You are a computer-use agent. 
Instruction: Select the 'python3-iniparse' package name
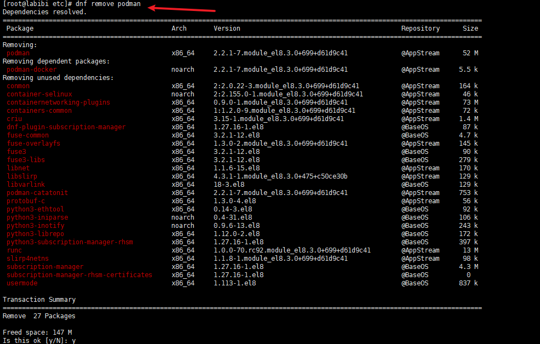(x=37, y=217)
